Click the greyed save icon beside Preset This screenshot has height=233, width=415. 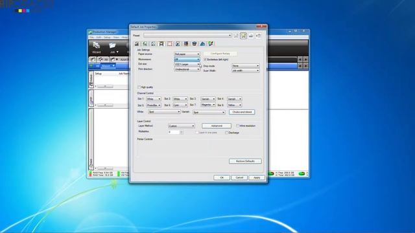pyautogui.click(x=236, y=36)
